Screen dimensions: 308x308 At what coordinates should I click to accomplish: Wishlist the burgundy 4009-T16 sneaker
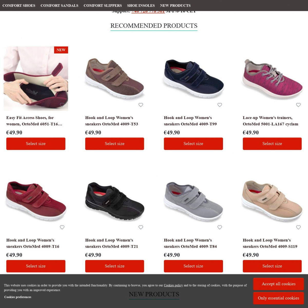(x=62, y=227)
